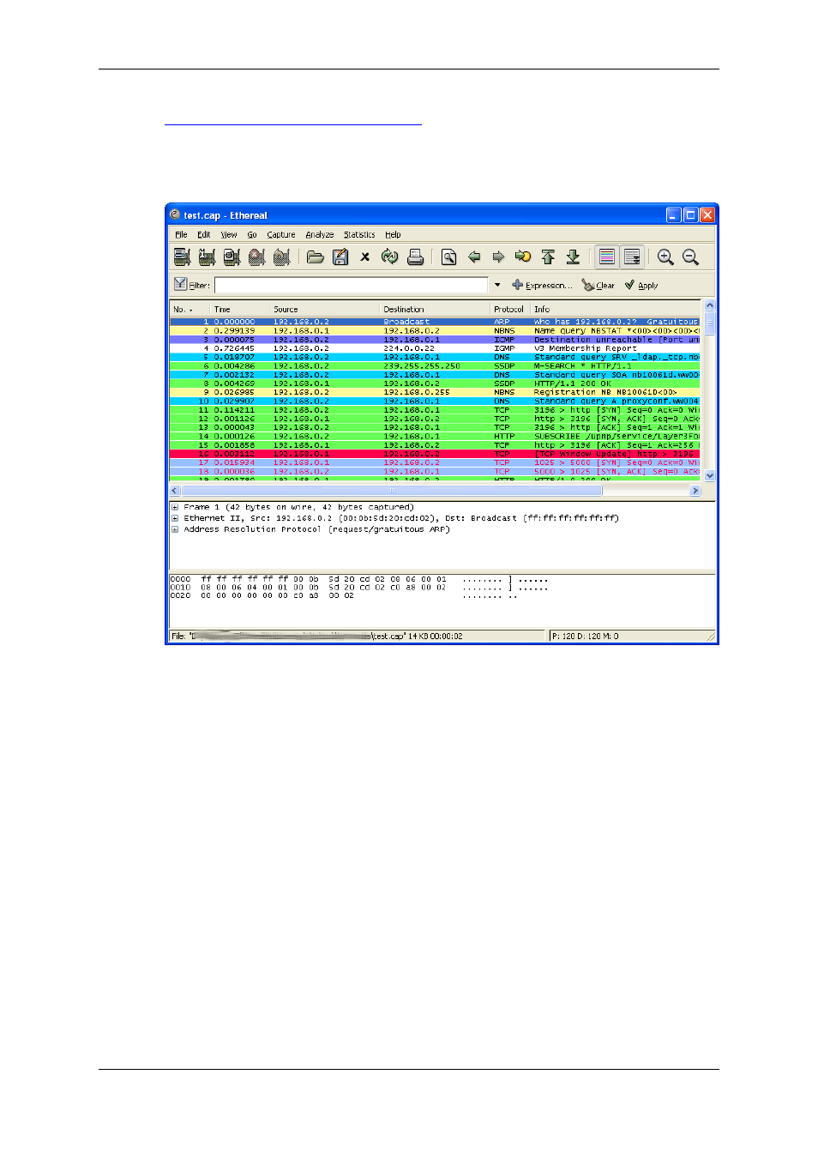Open the Go menu

tap(252, 234)
